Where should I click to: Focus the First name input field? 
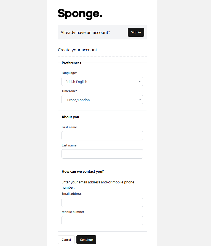(102, 136)
